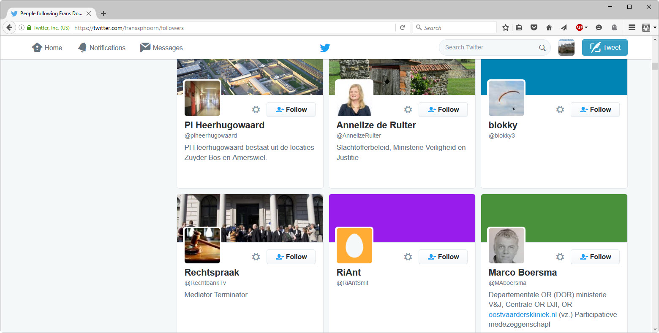Go to Twitter Home
Viewport: 659px width, 333px height.
(x=47, y=48)
